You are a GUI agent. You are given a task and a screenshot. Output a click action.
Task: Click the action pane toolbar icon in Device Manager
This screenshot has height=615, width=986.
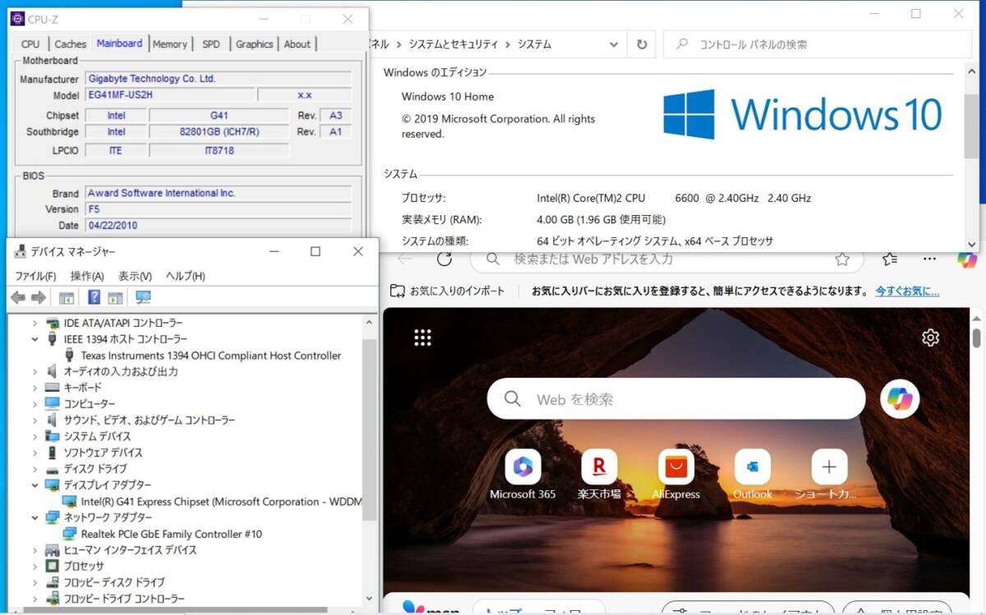click(116, 297)
